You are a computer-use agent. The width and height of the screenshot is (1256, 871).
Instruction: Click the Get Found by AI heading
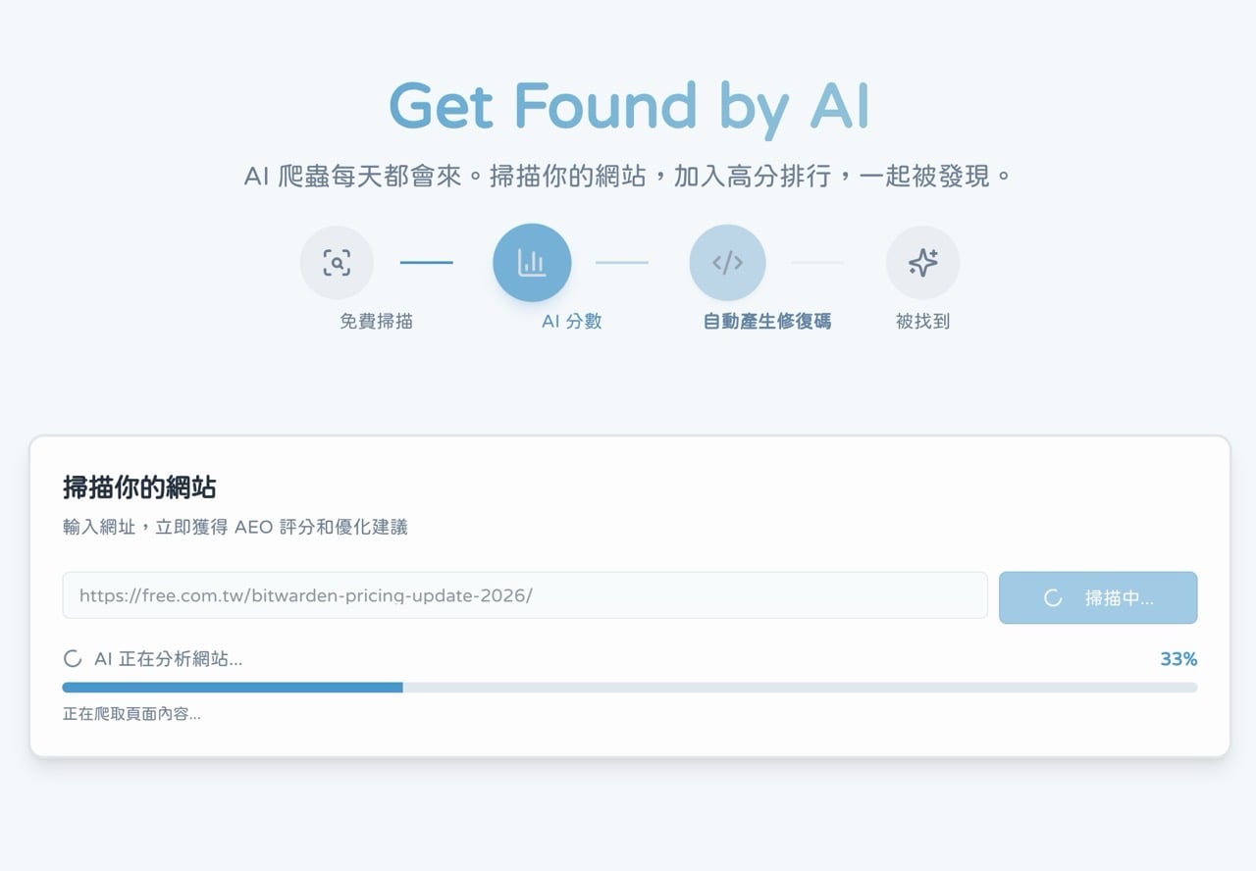(629, 105)
